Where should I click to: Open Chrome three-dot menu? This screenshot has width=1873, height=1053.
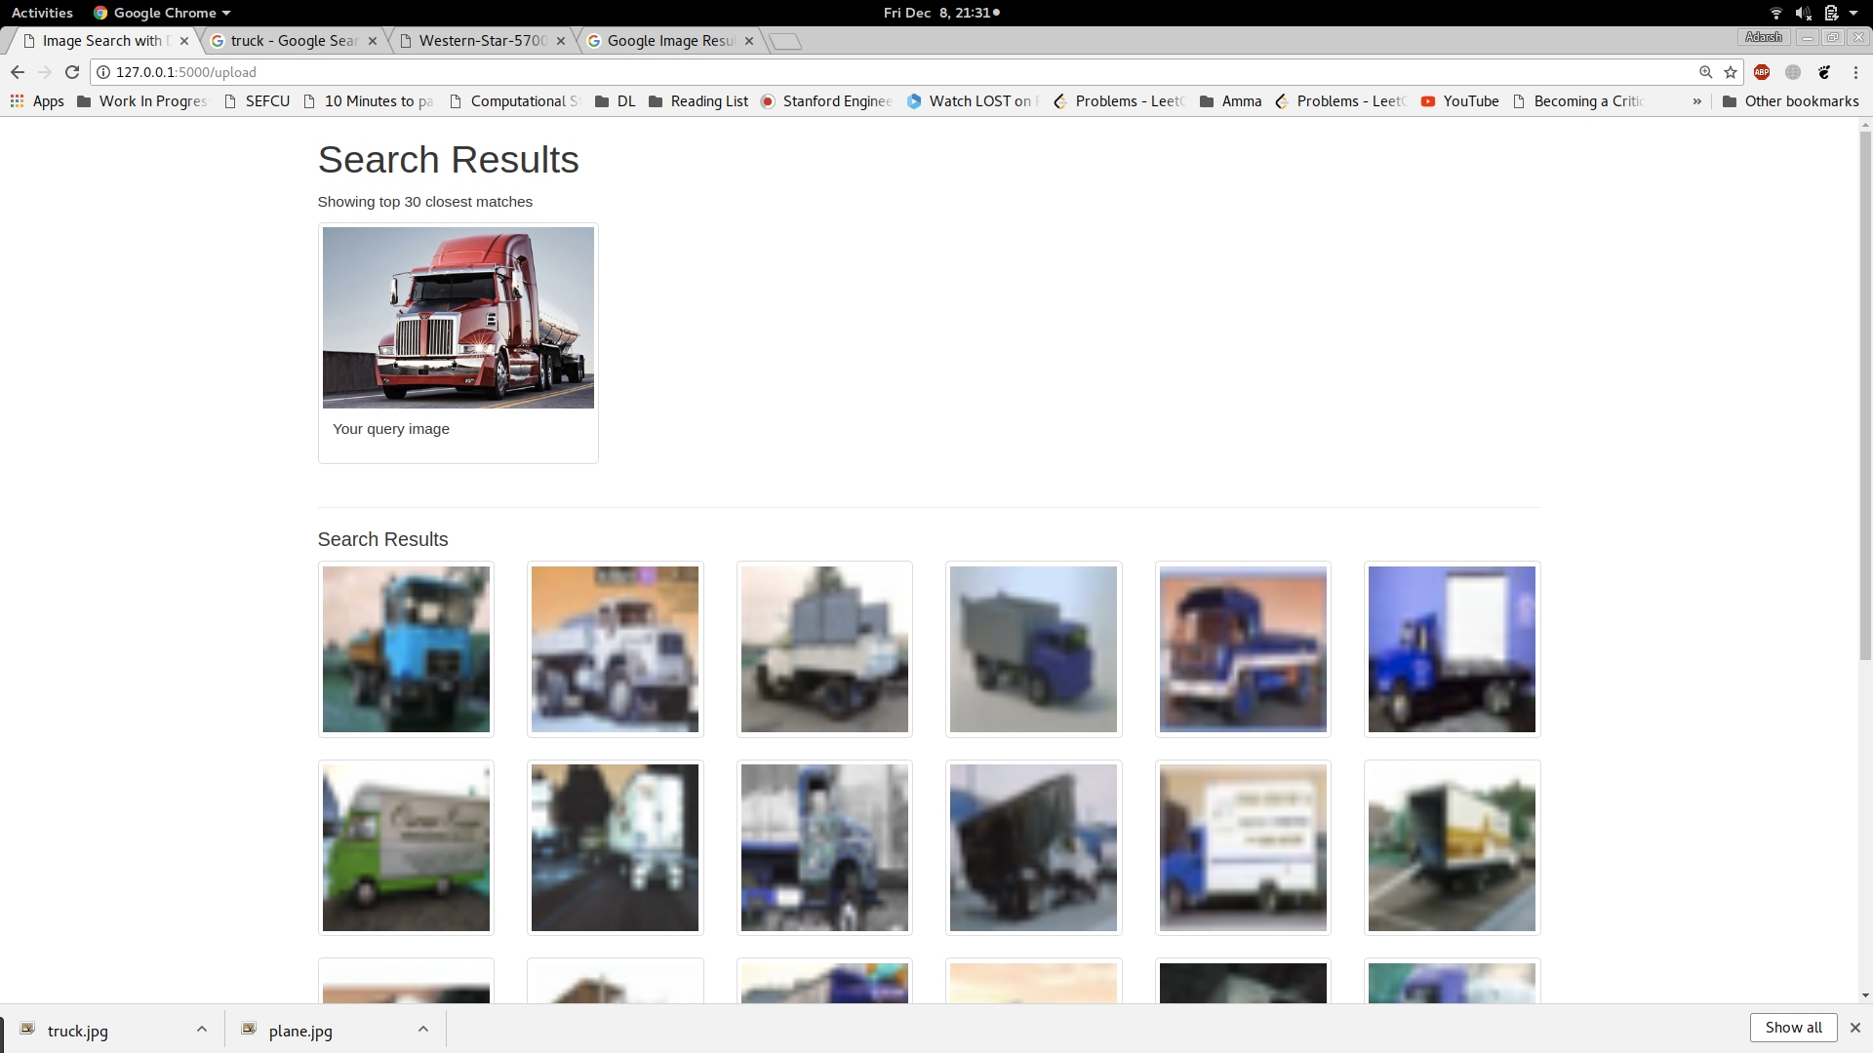pos(1855,72)
